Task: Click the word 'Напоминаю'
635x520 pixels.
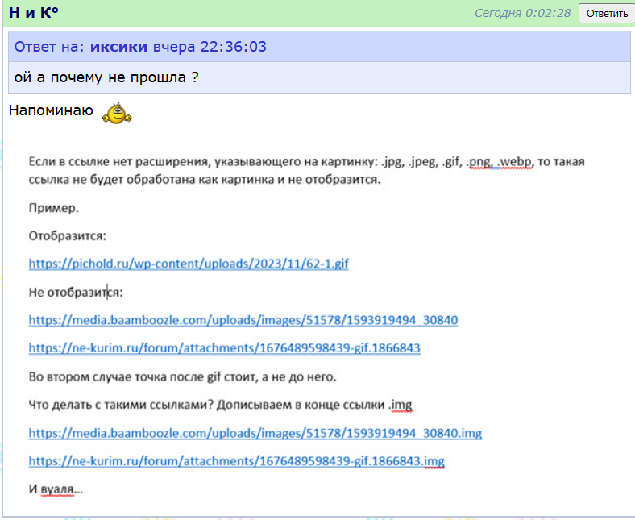Action: tap(51, 110)
